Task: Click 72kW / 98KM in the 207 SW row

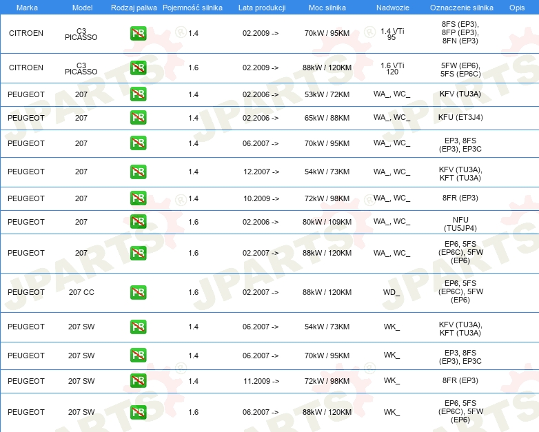Action: 327,381
